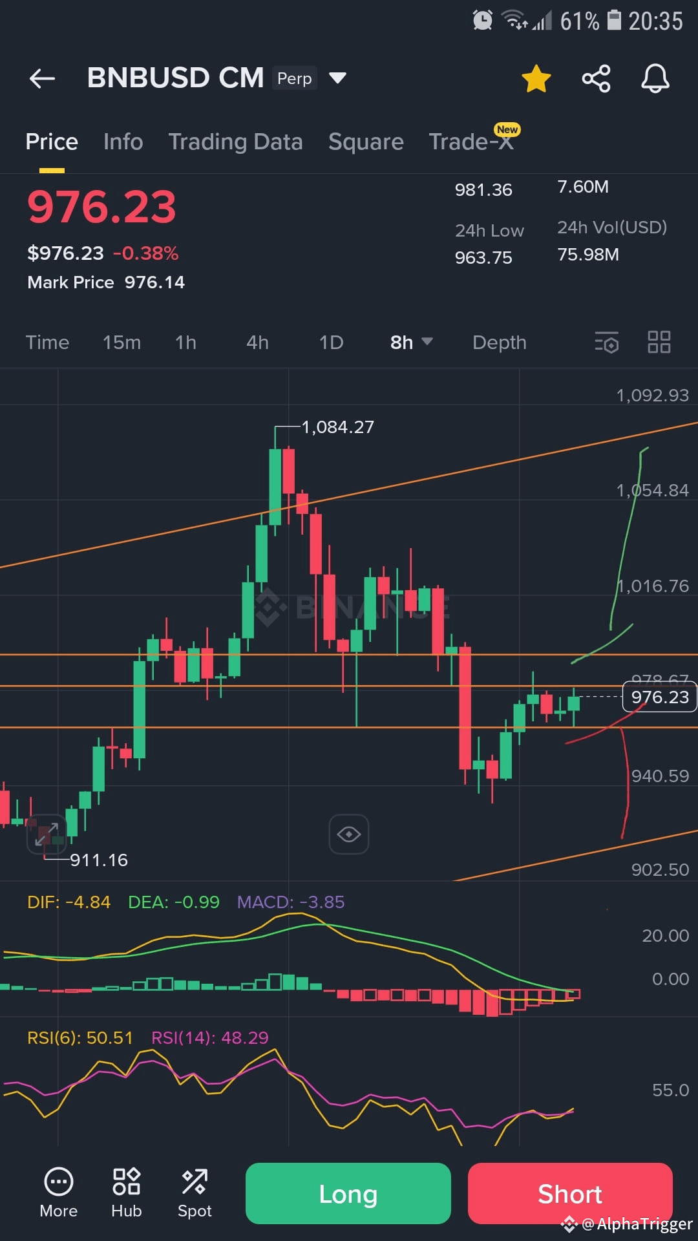Screen dimensions: 698x1241
Task: Expand the 8h timeframe dropdown
Action: [x=411, y=342]
